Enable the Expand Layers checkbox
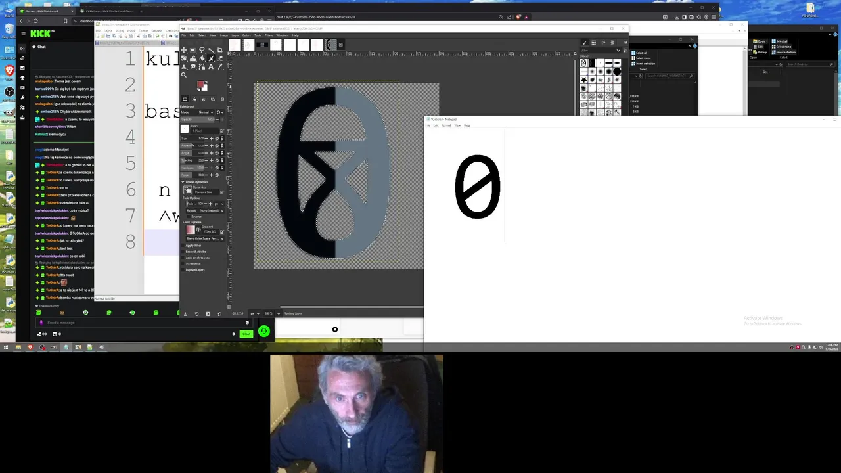The height and width of the screenshot is (473, 841). click(183, 269)
